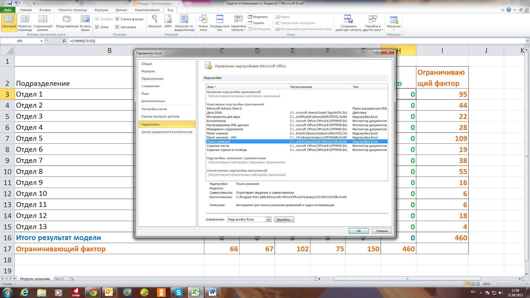Select Дополнительно category in options

coord(167,101)
